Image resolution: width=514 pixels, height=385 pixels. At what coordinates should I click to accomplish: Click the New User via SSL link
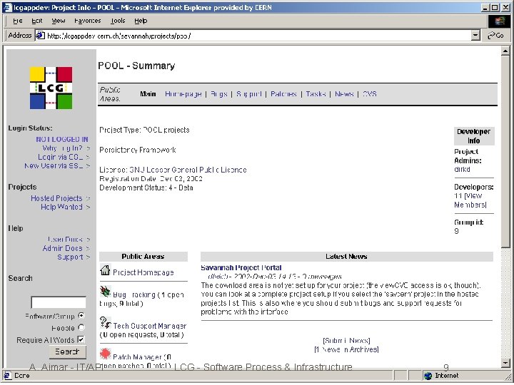click(54, 166)
